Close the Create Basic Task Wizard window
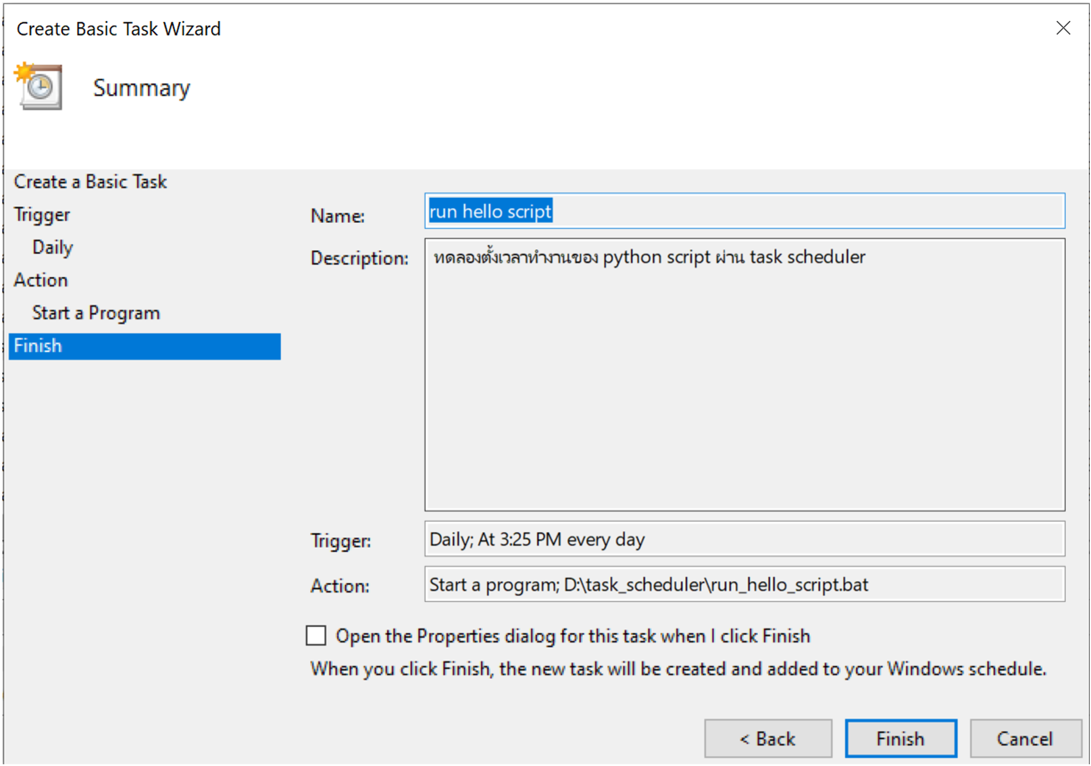The image size is (1091, 766). tap(1062, 28)
